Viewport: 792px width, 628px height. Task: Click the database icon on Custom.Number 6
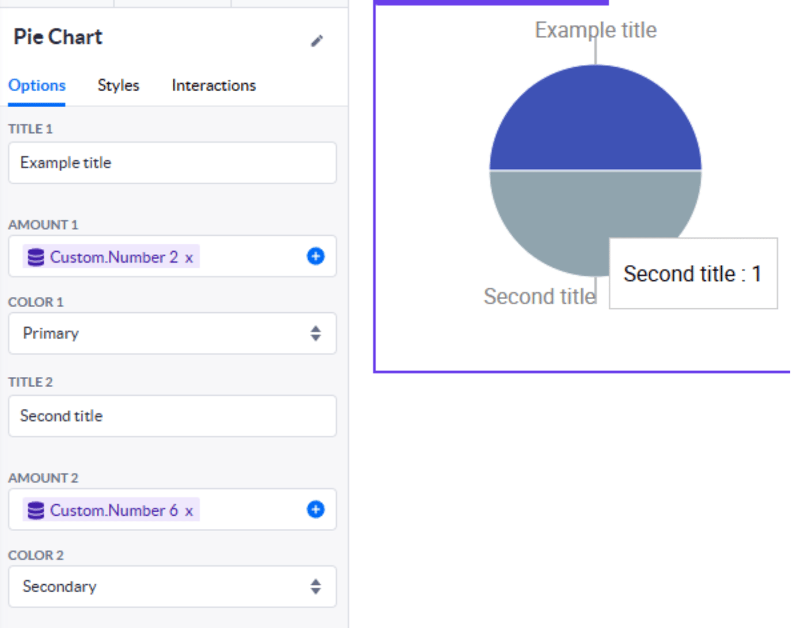pyautogui.click(x=36, y=510)
